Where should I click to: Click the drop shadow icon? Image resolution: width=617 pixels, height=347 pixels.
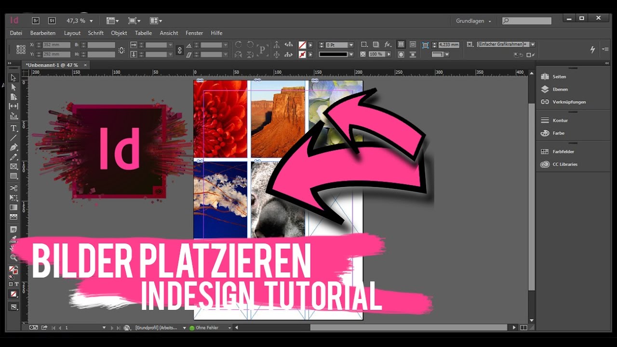pyautogui.click(x=376, y=45)
